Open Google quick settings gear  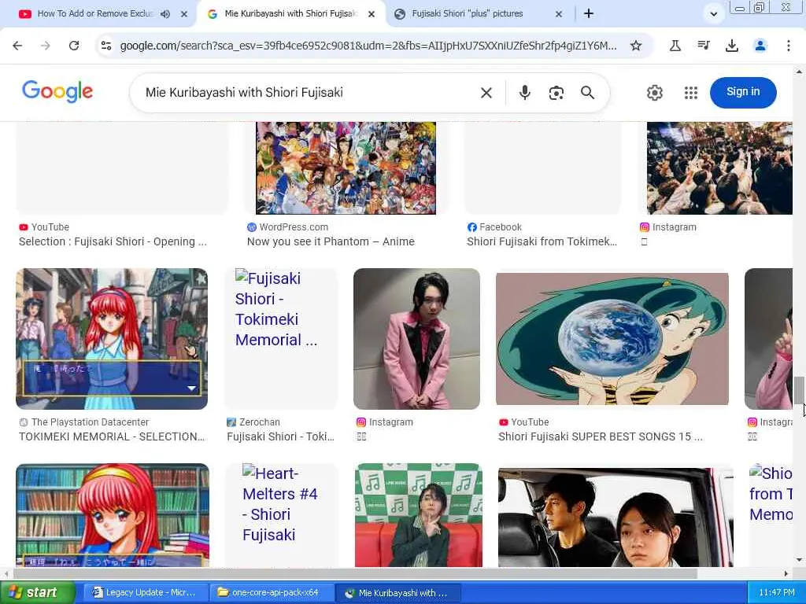tap(654, 93)
